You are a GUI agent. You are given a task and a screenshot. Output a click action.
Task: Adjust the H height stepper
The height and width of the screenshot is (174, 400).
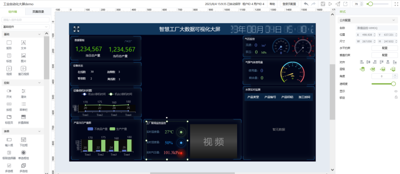point(396,41)
